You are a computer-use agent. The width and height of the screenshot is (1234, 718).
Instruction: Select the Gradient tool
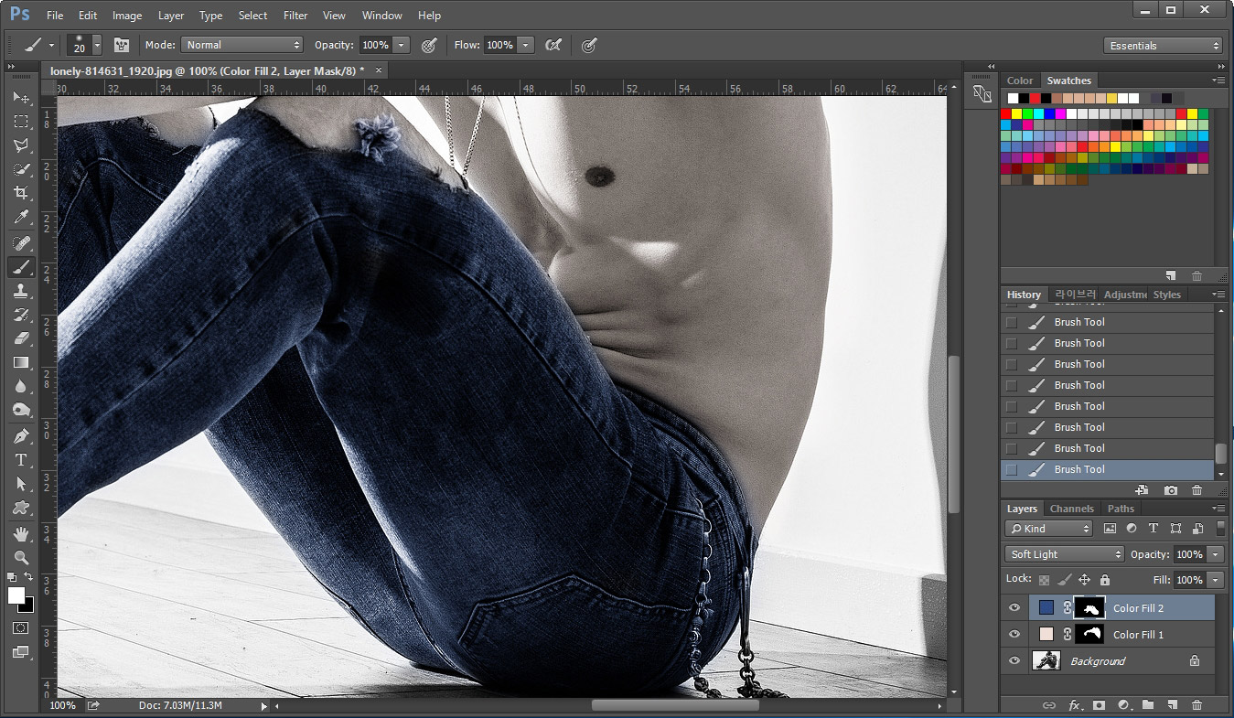pyautogui.click(x=21, y=362)
